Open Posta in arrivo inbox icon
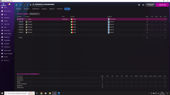The width and height of the screenshot is (170, 95). tap(2, 11)
